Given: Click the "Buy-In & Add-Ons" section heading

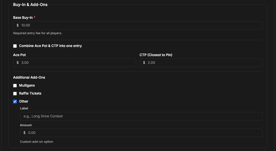Looking at the screenshot, I should click(x=30, y=4).
